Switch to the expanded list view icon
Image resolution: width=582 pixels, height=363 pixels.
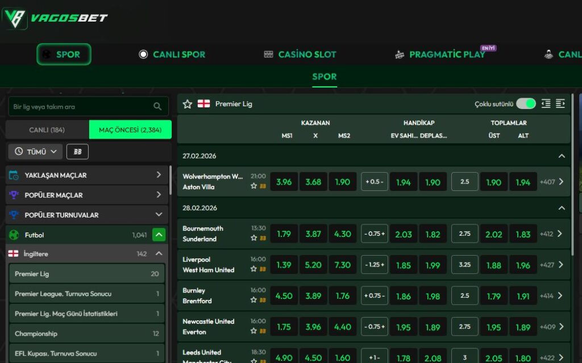560,104
